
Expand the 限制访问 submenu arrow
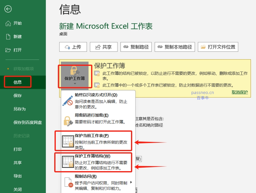point(131,182)
